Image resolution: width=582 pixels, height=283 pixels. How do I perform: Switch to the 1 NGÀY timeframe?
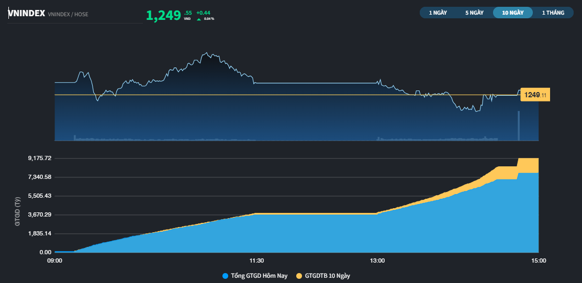(438, 13)
